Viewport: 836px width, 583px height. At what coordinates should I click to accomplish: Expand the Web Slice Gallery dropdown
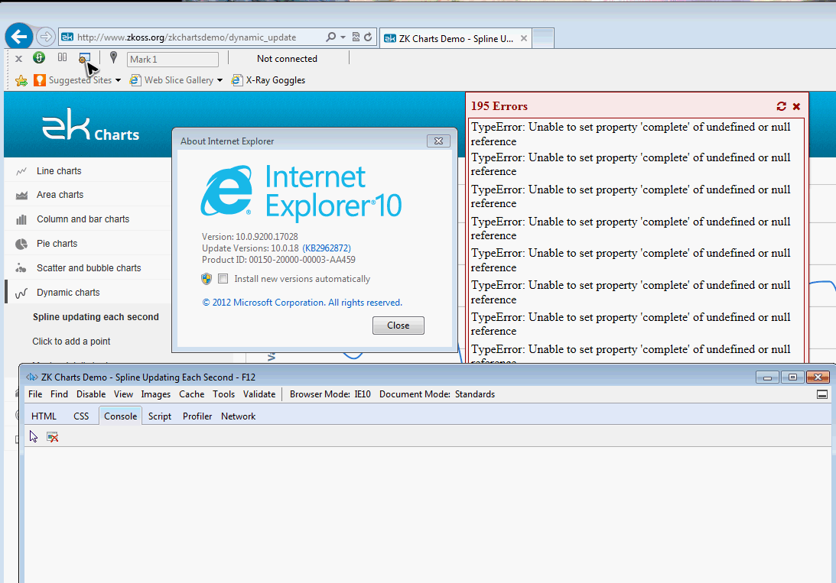point(220,80)
